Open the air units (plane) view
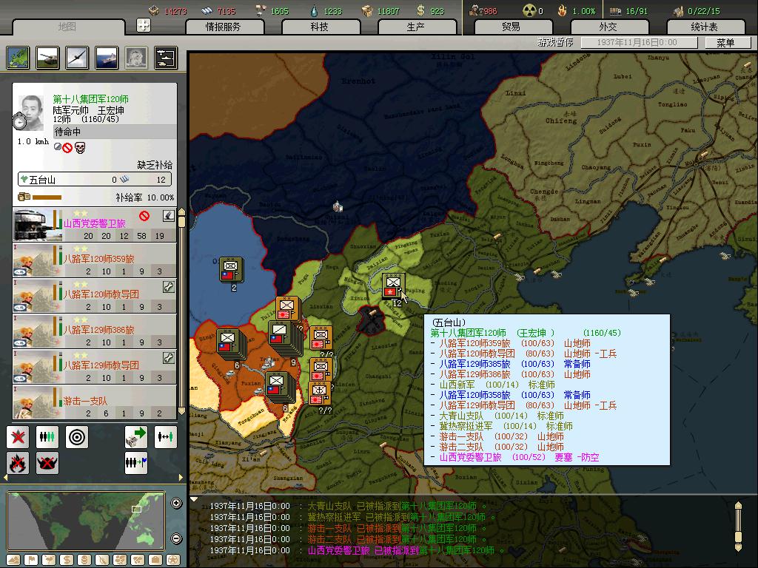This screenshot has height=568, width=758. click(77, 57)
